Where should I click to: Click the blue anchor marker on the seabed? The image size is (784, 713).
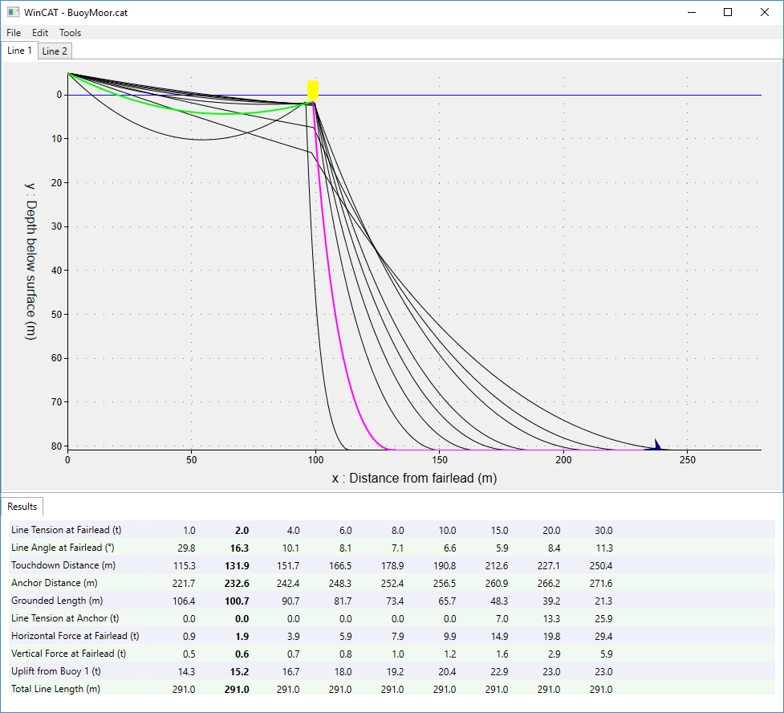656,442
